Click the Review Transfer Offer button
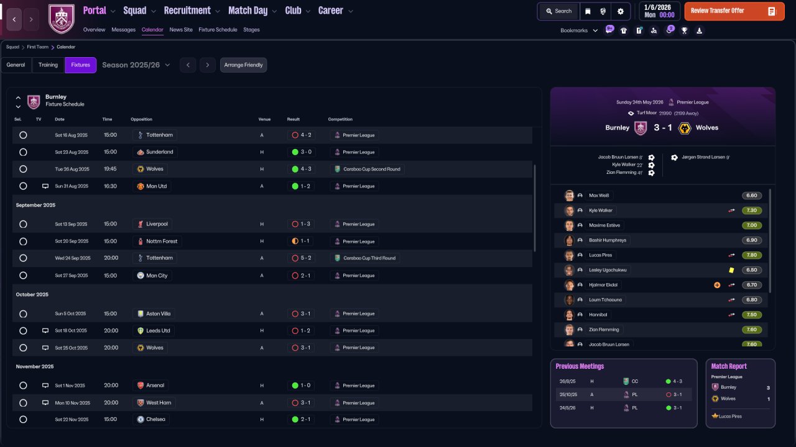The height and width of the screenshot is (447, 796). 734,11
